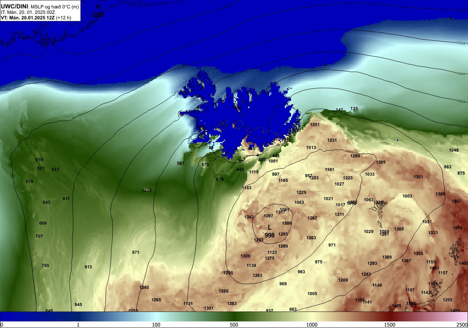
Task: Click the height value 863
Action: [x=448, y=167]
